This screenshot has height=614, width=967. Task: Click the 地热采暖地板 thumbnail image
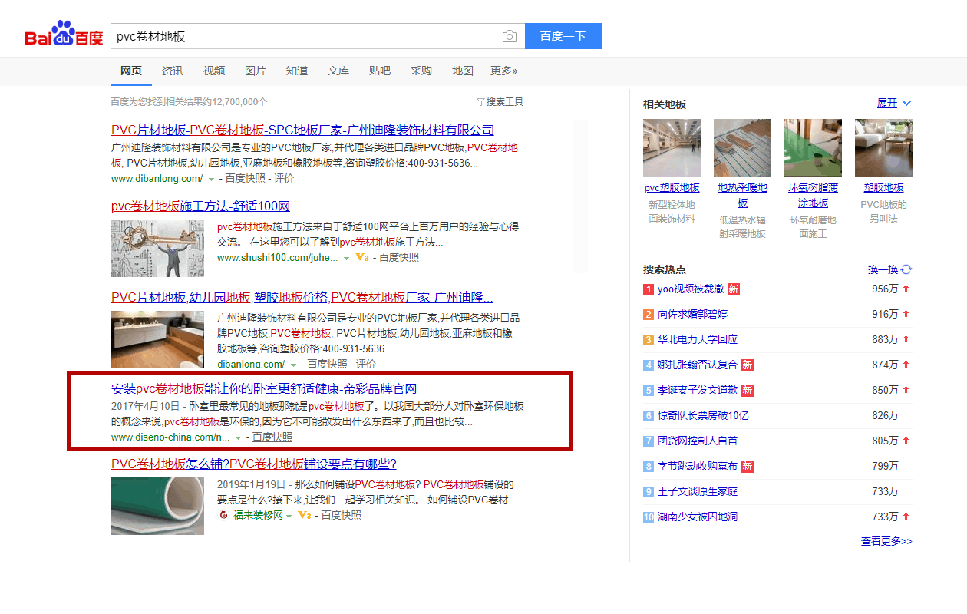pos(742,148)
